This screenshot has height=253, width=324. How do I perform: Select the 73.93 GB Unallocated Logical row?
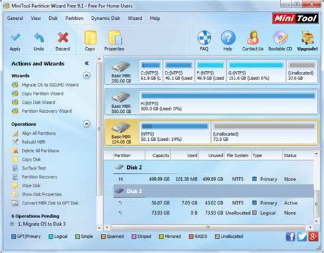213,213
